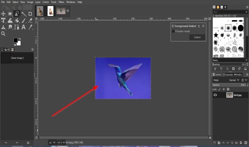Screen dimensions: 249x147
Task: Toggle the lock alpha channel icon
Action: tap(228, 89)
